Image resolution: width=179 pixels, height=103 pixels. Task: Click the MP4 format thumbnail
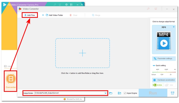[164, 41]
